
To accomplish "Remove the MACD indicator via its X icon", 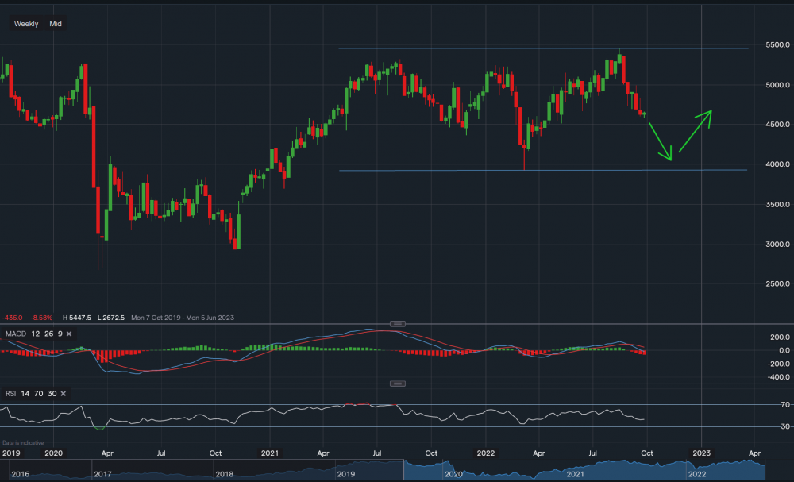I will pyautogui.click(x=69, y=334).
